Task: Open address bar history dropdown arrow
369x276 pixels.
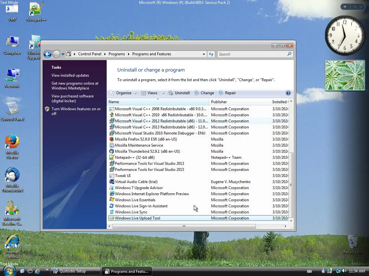Action: pos(204,54)
